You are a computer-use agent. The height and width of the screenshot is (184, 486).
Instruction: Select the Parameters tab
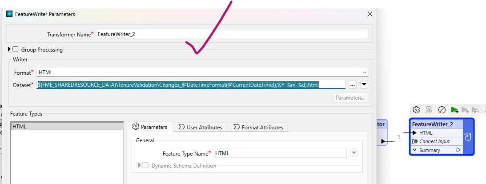click(x=150, y=127)
